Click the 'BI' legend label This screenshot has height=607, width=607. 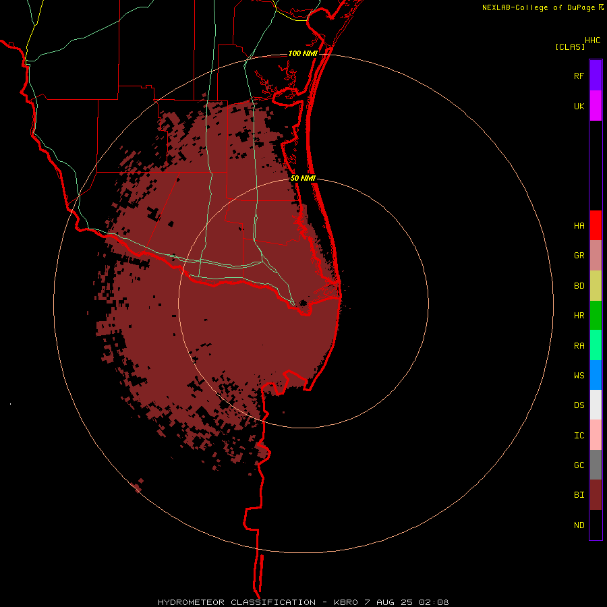[579, 495]
